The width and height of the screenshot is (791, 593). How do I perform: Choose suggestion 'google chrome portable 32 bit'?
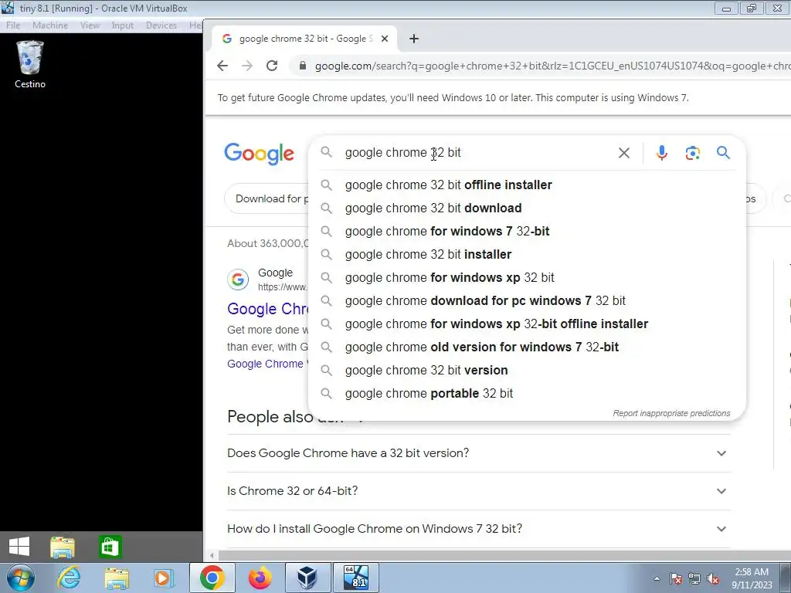point(527,394)
